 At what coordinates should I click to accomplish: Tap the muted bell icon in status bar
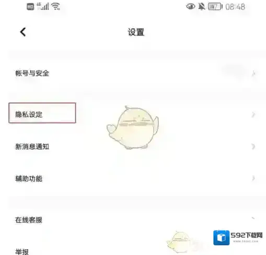tap(202, 7)
